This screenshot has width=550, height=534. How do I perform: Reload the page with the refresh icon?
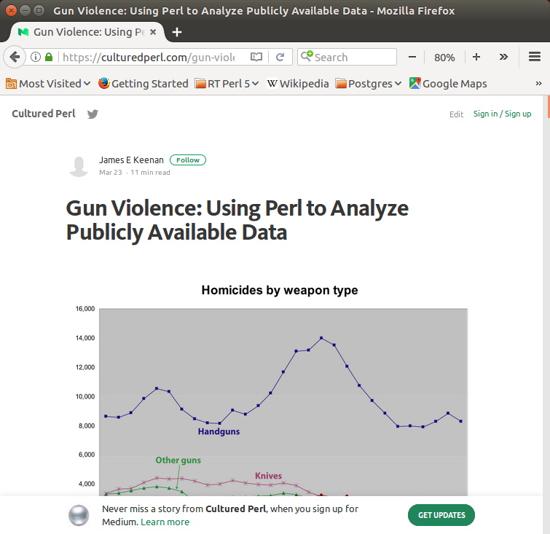[280, 57]
